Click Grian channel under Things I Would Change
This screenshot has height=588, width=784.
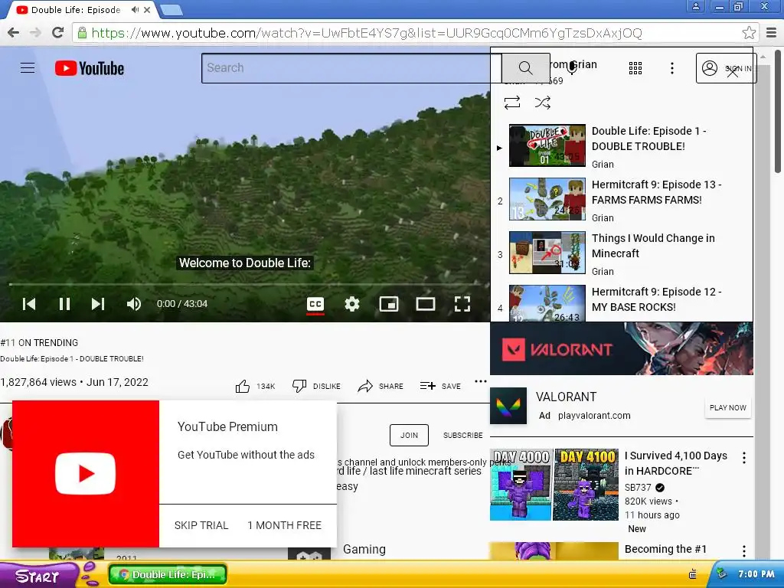[603, 272]
